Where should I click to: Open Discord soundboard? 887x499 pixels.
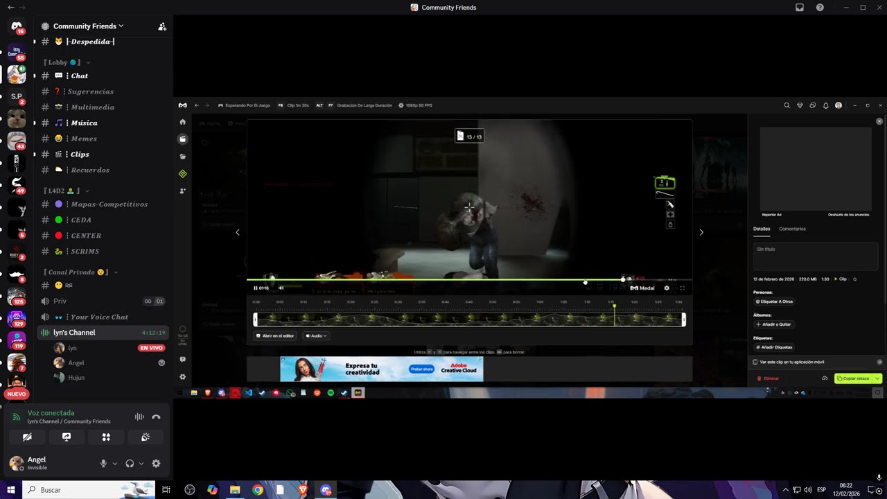[x=146, y=437]
